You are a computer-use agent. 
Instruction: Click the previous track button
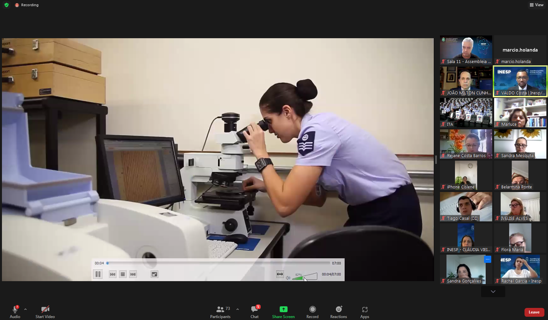[113, 274]
